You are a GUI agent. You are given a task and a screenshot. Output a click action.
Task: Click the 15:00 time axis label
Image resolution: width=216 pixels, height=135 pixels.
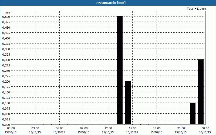132,129
